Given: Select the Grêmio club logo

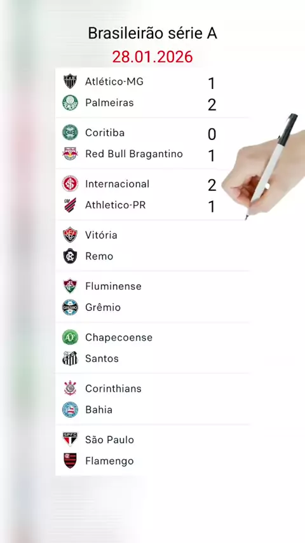Looking at the screenshot, I should 70,307.
